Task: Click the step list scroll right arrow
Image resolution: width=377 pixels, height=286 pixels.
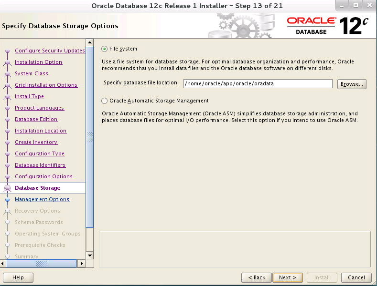Action: pos(82,264)
